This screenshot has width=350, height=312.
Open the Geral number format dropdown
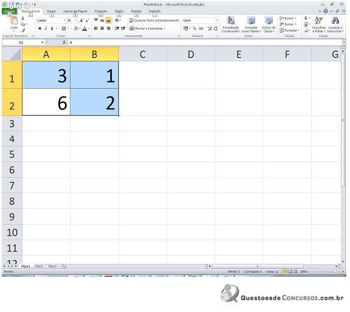pos(216,21)
